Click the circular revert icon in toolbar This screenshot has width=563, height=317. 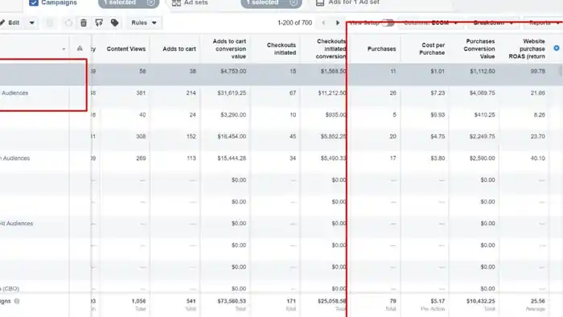[x=68, y=23]
